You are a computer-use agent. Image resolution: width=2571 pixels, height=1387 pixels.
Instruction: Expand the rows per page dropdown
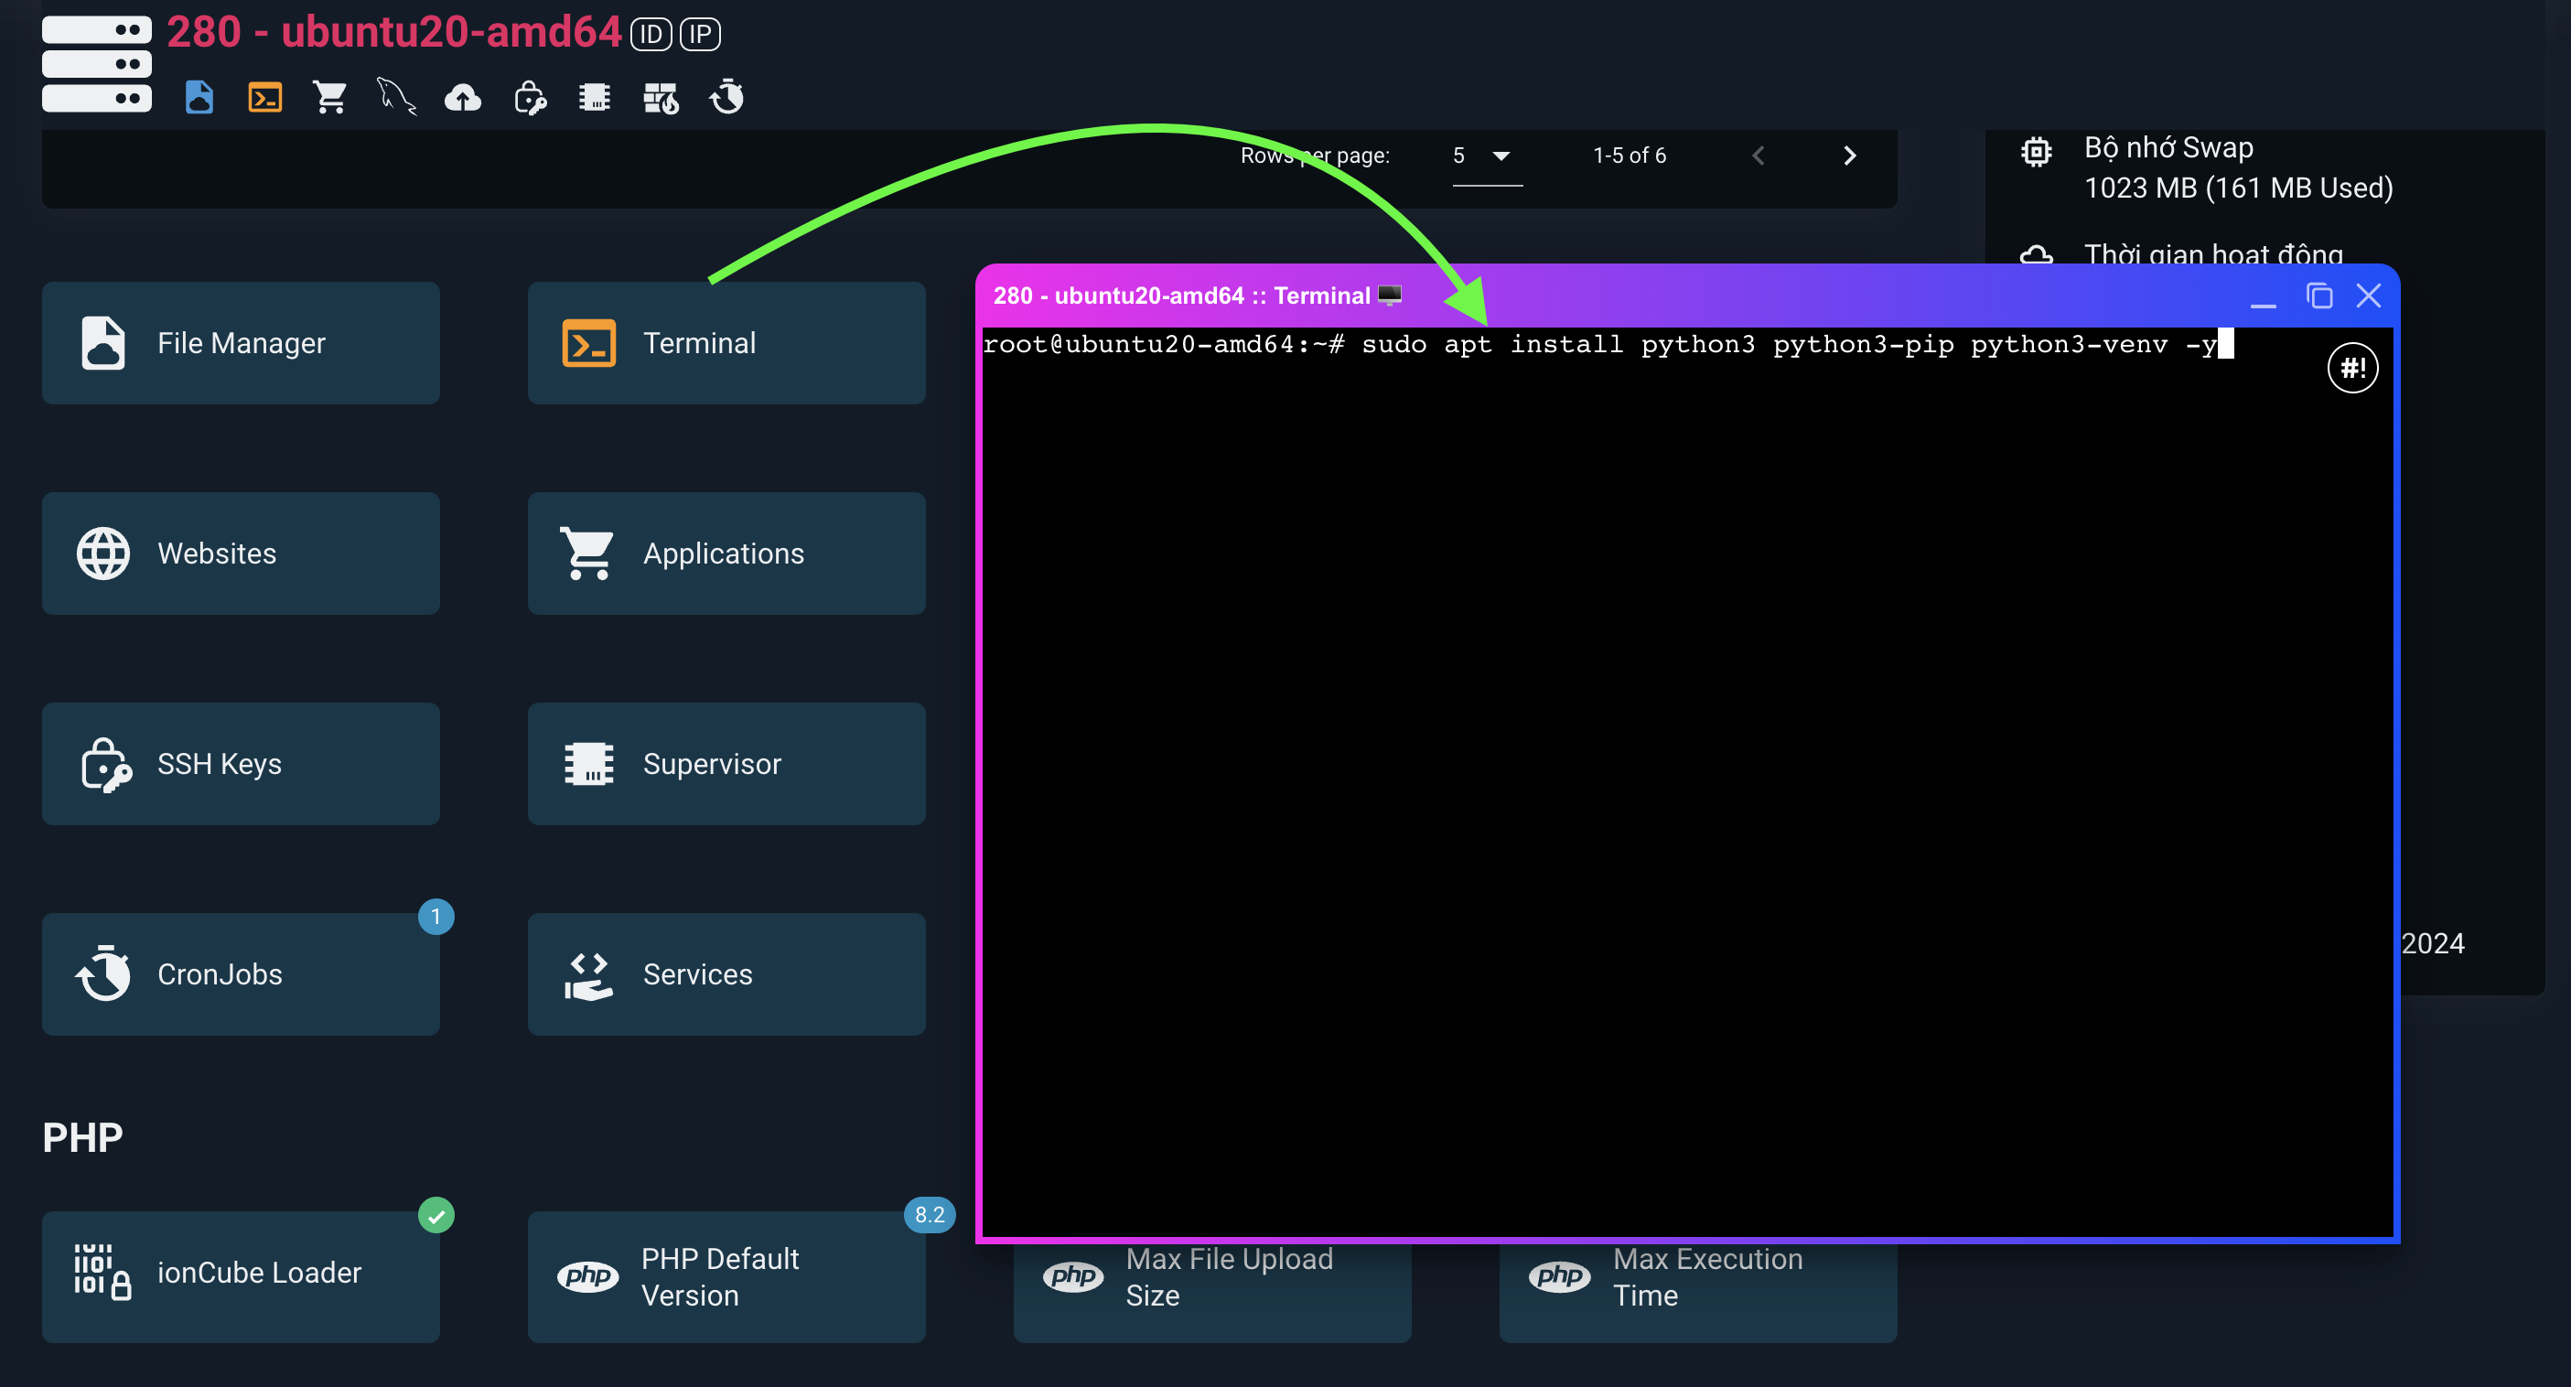click(1486, 156)
